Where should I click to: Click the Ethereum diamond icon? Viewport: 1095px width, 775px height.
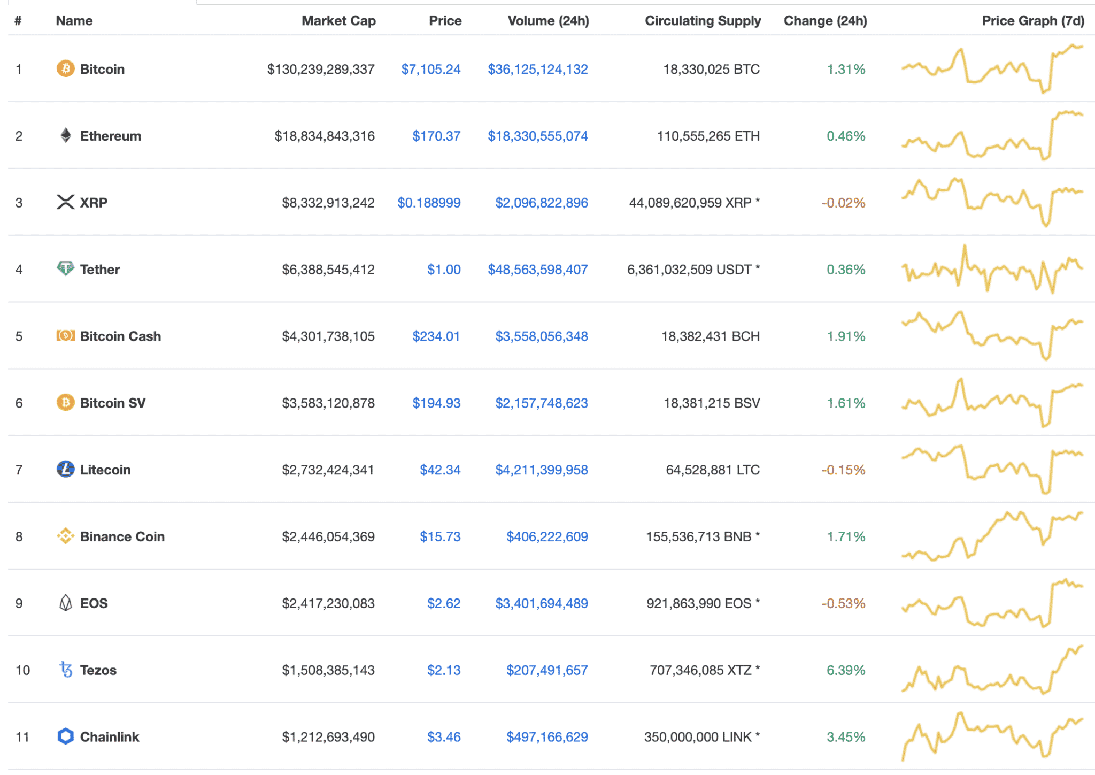[x=65, y=135]
